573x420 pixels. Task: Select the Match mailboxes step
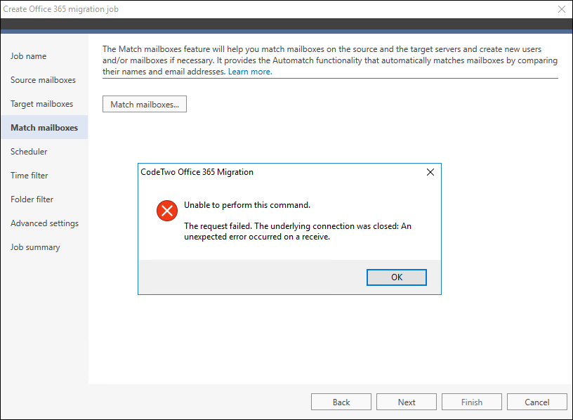[44, 128]
